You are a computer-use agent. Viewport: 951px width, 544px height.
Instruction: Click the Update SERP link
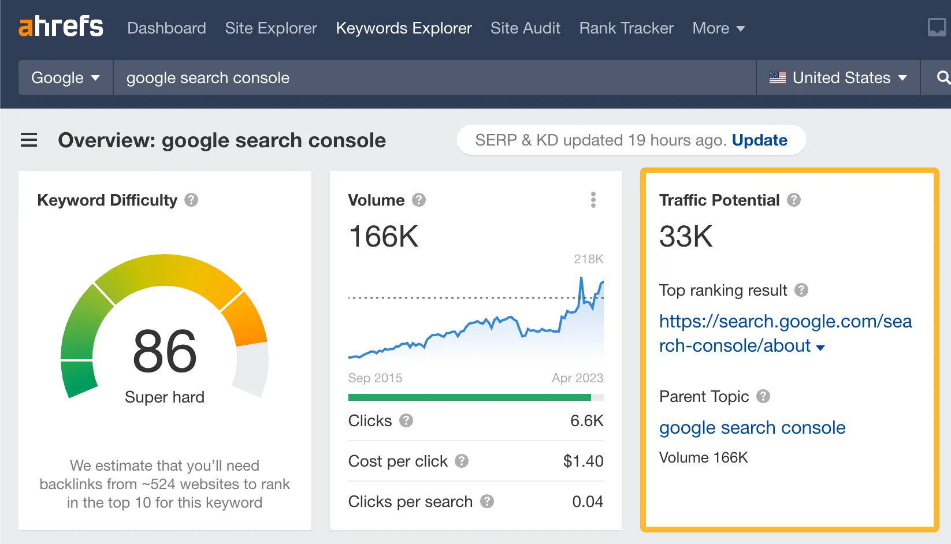pos(759,140)
